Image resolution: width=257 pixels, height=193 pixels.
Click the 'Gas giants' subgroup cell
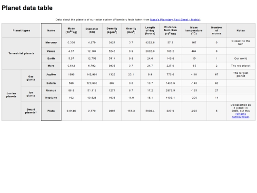pyautogui.click(x=31, y=78)
